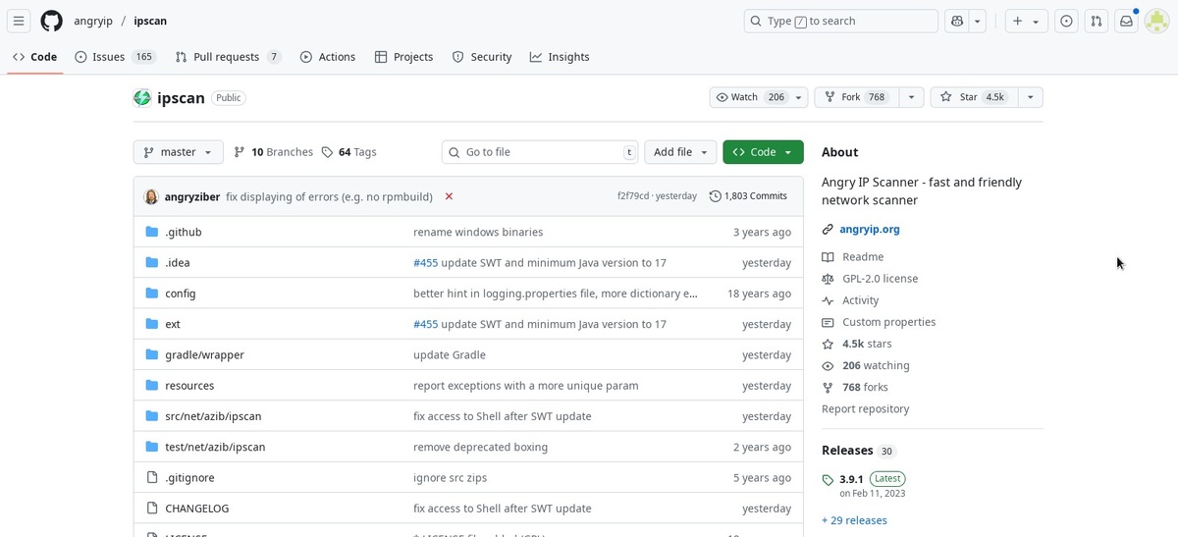Open the Copilot chat icon
The width and height of the screenshot is (1178, 537).
[x=957, y=21]
